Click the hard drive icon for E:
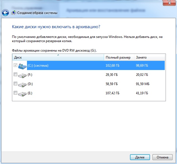 point(22,94)
